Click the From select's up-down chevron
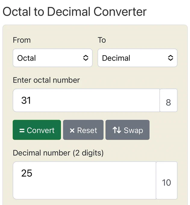Screen dimensions: 190x205 click(86, 58)
